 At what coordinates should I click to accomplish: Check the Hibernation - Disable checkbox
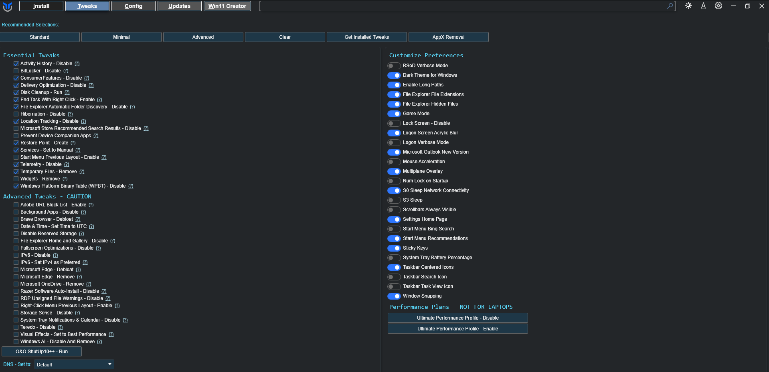click(x=16, y=114)
